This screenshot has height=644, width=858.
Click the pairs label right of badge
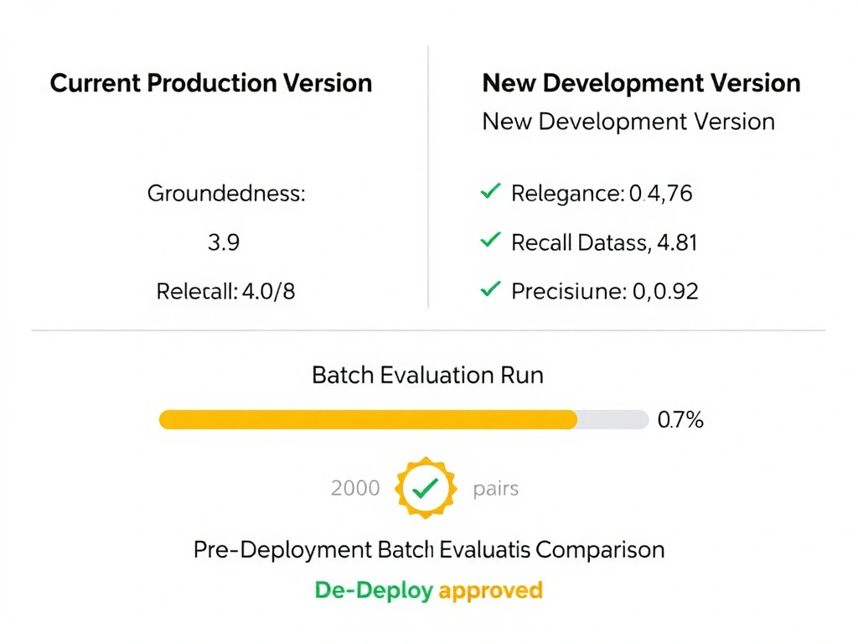click(496, 489)
